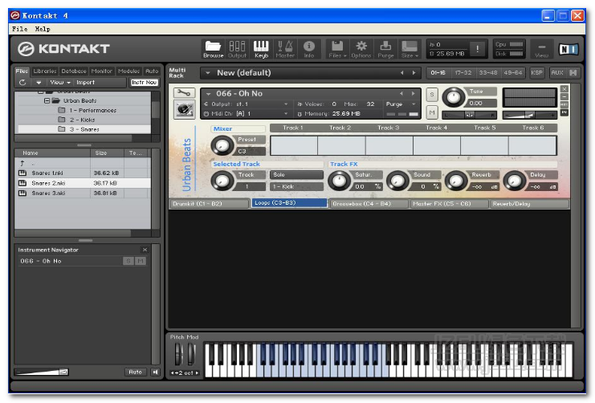This screenshot has height=403, width=595.
Task: Open the File menu
Action: point(20,29)
